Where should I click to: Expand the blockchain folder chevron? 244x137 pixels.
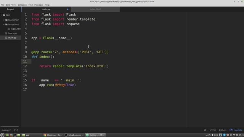tap(4, 20)
